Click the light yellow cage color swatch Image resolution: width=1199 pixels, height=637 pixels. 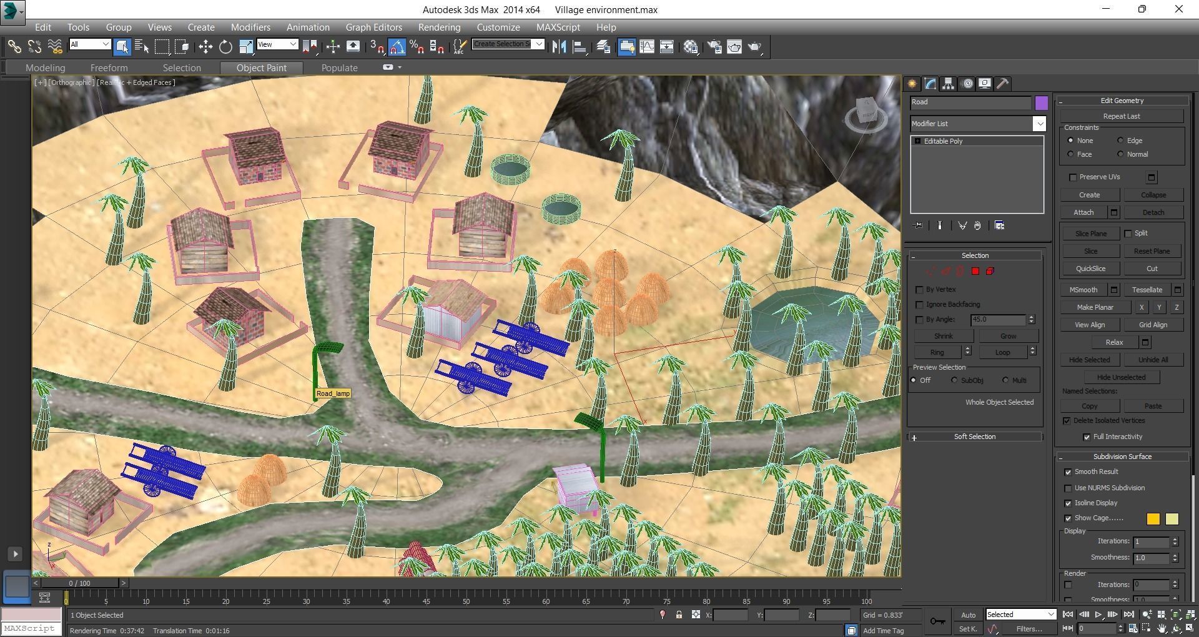(1172, 519)
